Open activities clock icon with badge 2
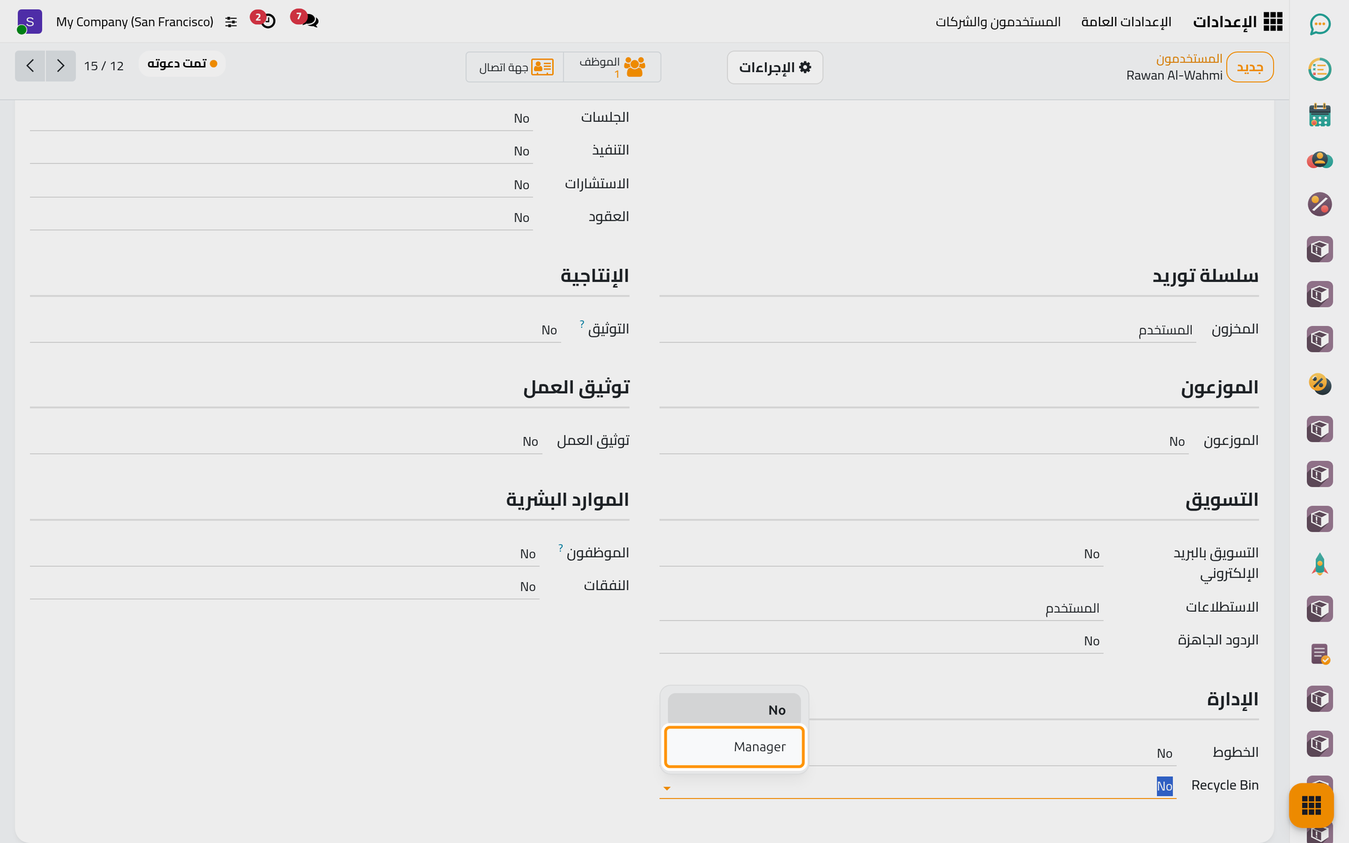 (x=263, y=19)
